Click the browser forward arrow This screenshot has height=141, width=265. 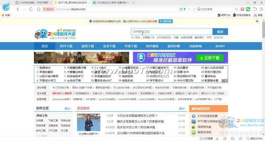(x=24, y=9)
